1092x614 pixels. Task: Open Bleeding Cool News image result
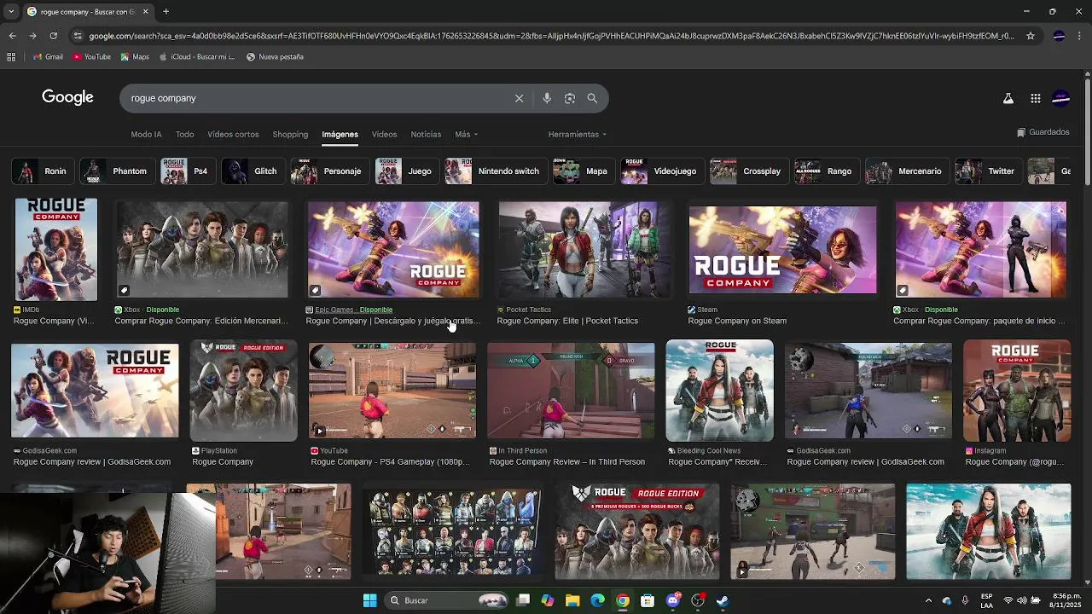720,391
